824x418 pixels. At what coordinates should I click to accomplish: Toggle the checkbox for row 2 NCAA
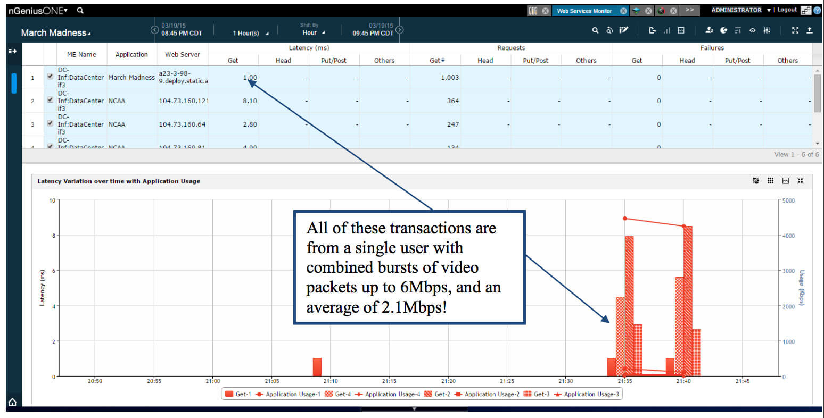(x=50, y=99)
